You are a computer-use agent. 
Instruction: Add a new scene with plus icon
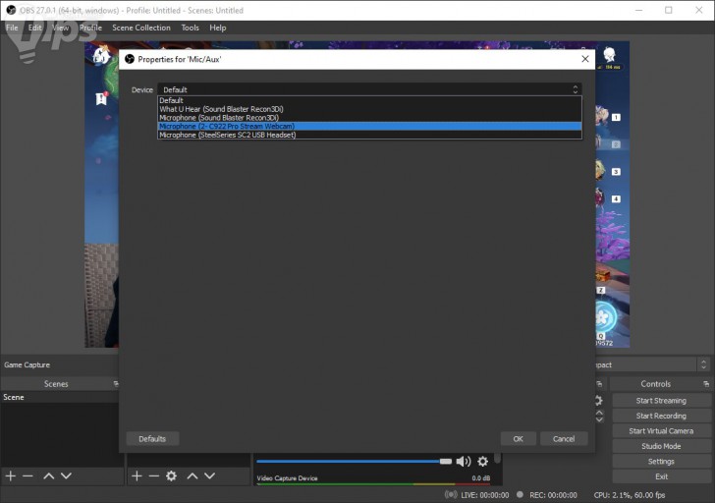pos(11,476)
